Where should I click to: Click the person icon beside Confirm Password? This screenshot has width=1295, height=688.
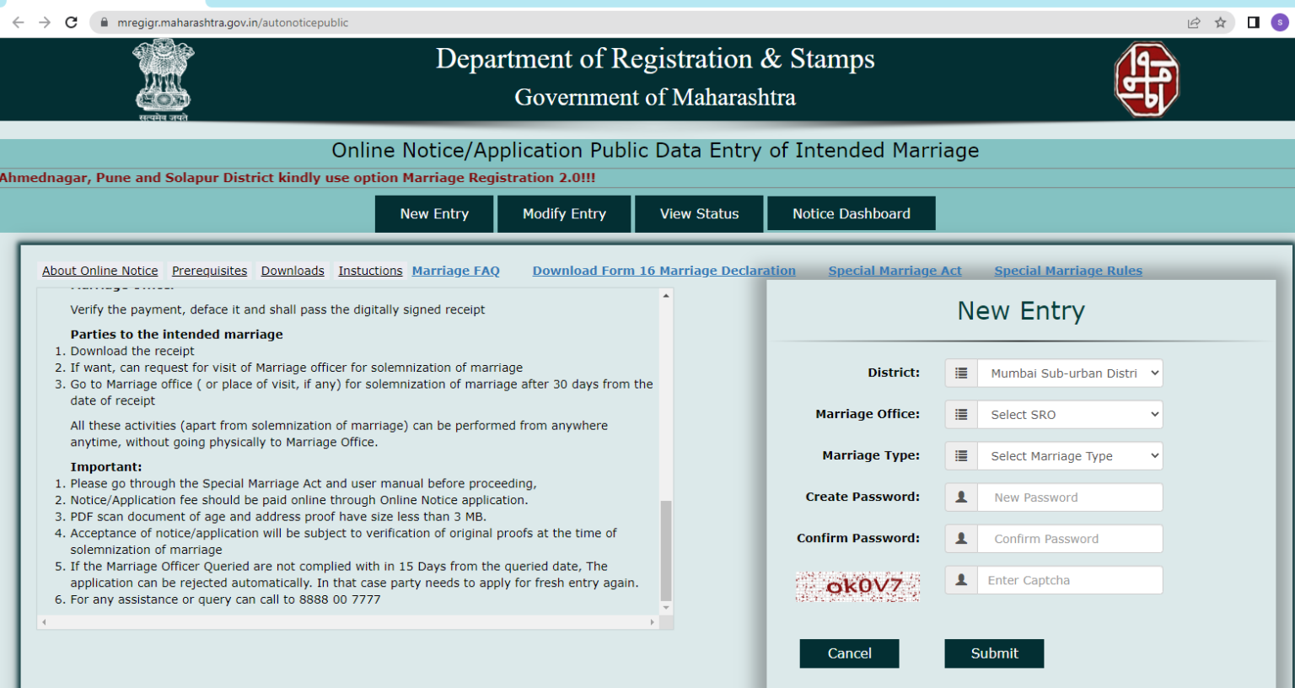(x=959, y=538)
